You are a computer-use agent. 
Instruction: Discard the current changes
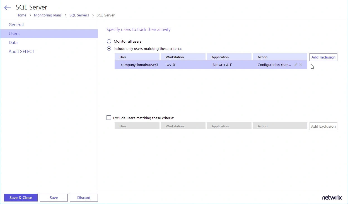84,197
